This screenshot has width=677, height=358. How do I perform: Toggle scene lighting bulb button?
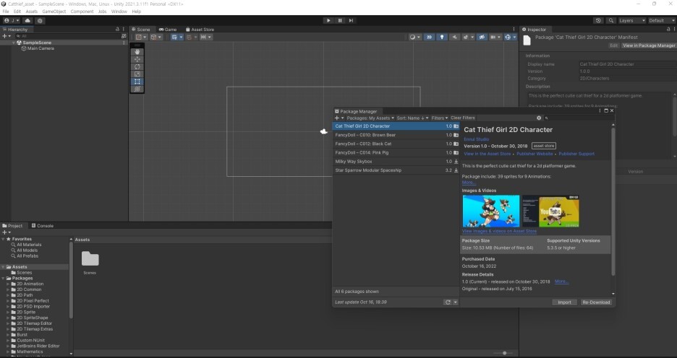[442, 37]
